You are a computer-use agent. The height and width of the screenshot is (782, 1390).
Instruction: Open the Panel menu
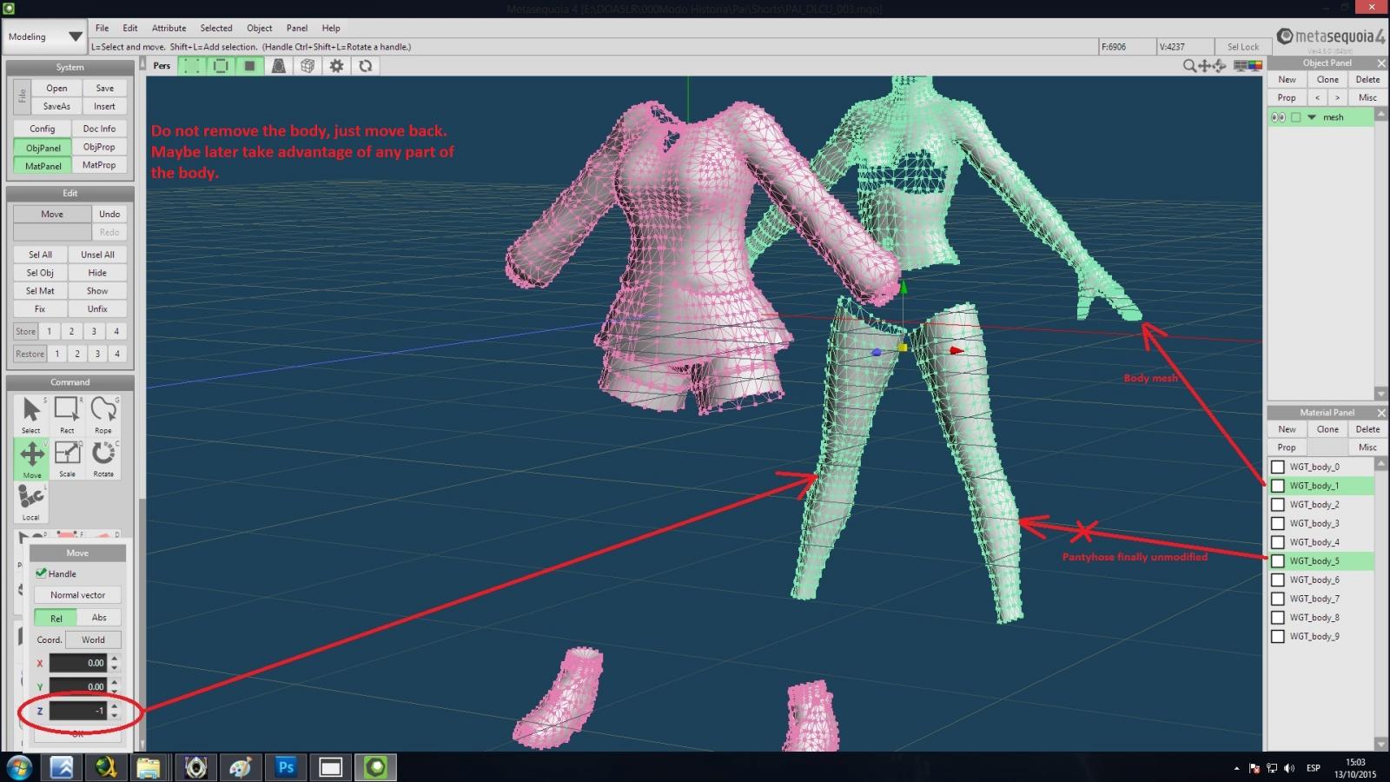(x=297, y=28)
